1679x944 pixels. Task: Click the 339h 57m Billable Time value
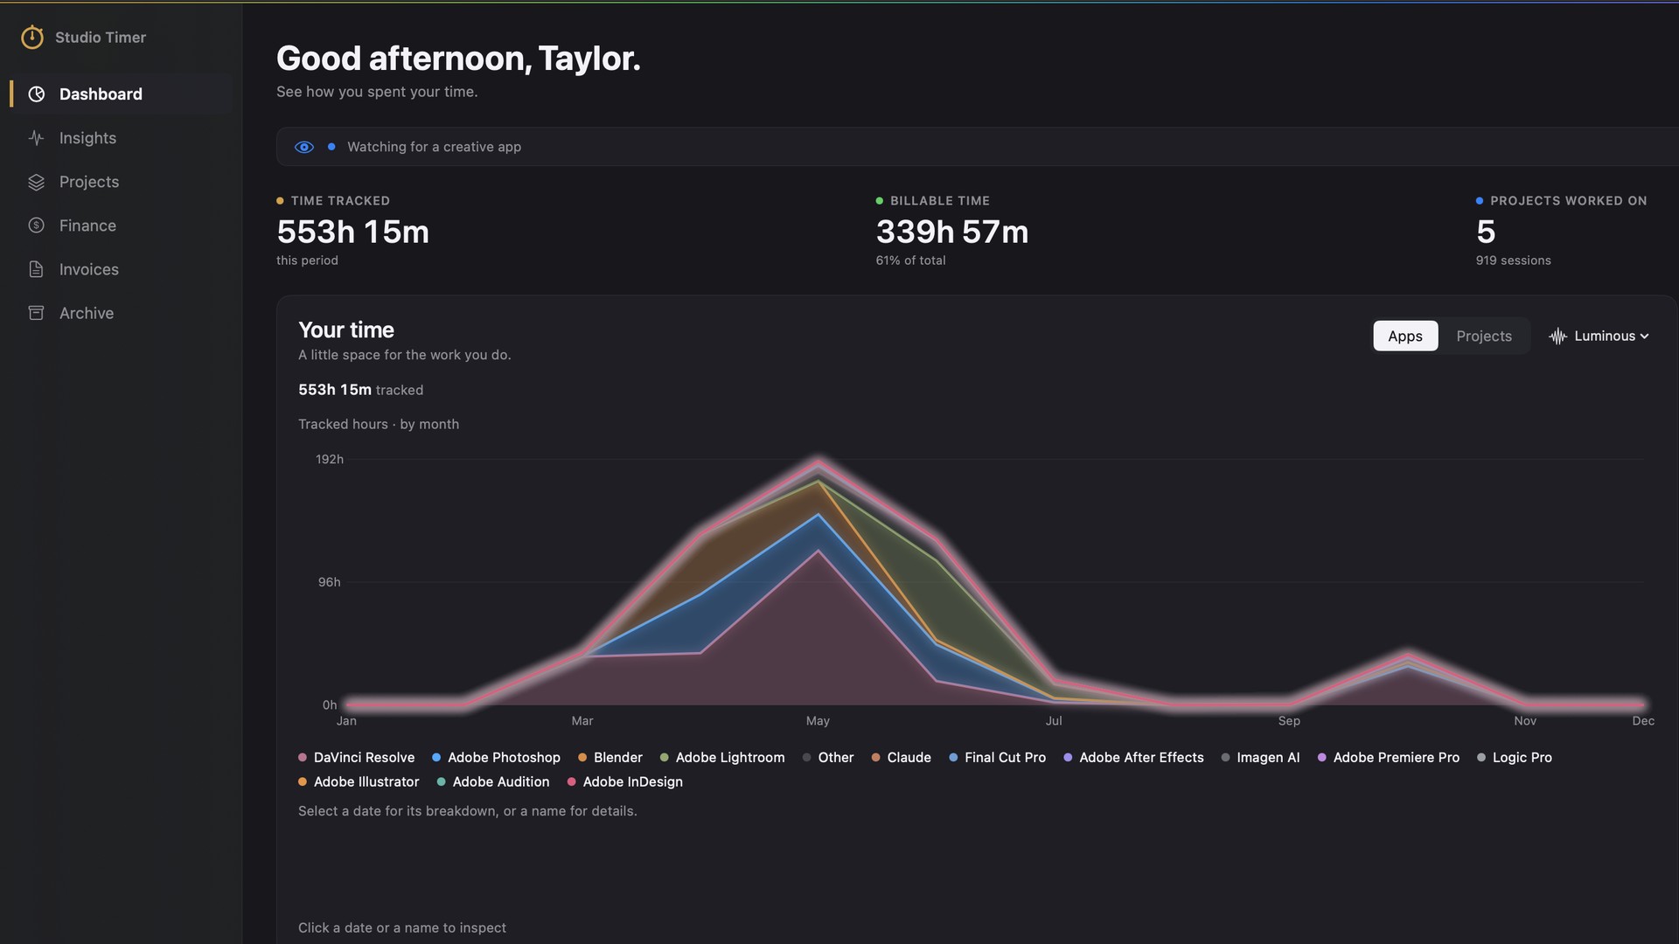point(952,233)
